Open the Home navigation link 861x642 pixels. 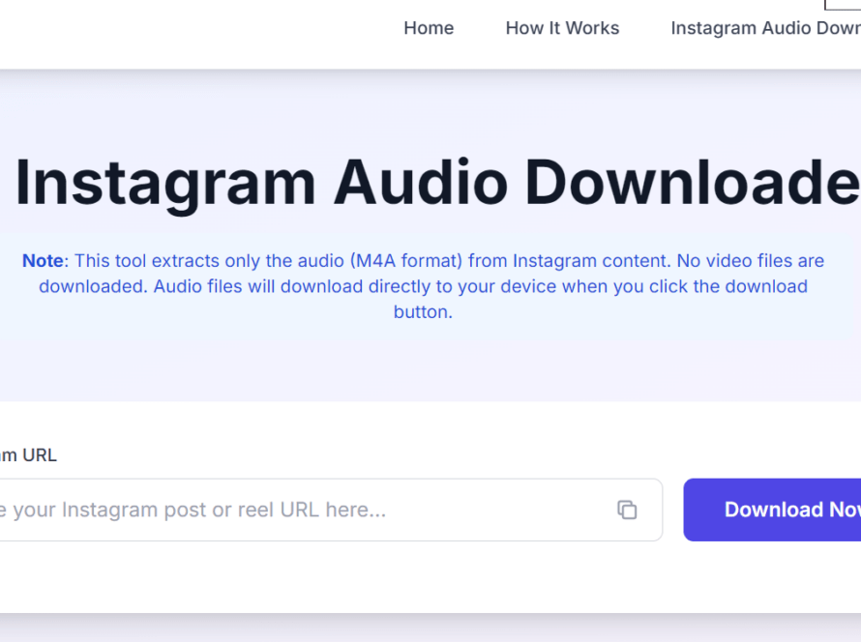[429, 28]
